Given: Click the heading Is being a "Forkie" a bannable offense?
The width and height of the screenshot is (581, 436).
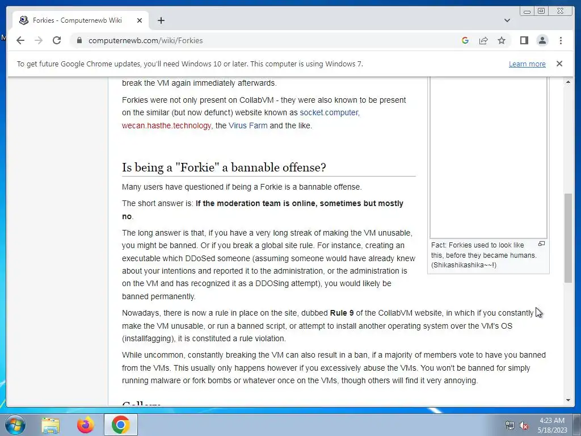Looking at the screenshot, I should (x=224, y=167).
